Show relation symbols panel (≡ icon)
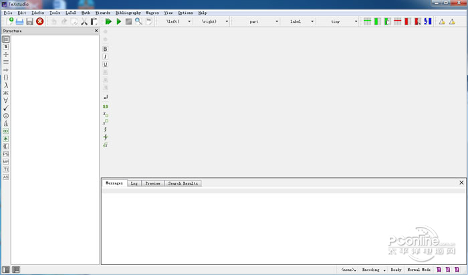 pos(5,62)
